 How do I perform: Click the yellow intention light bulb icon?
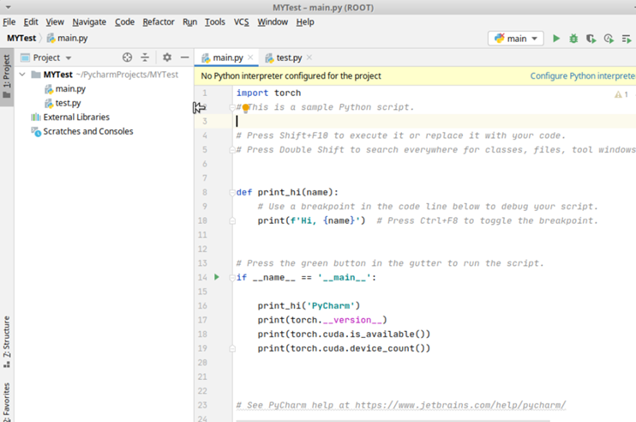tap(245, 108)
